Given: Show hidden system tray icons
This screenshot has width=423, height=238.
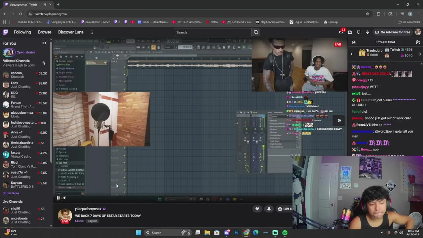Looking at the screenshot, I should point(382,233).
